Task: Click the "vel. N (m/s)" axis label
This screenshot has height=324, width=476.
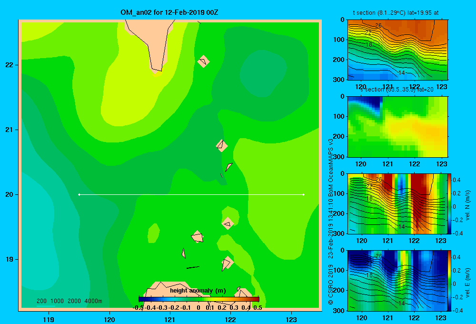Action: tap(467, 205)
